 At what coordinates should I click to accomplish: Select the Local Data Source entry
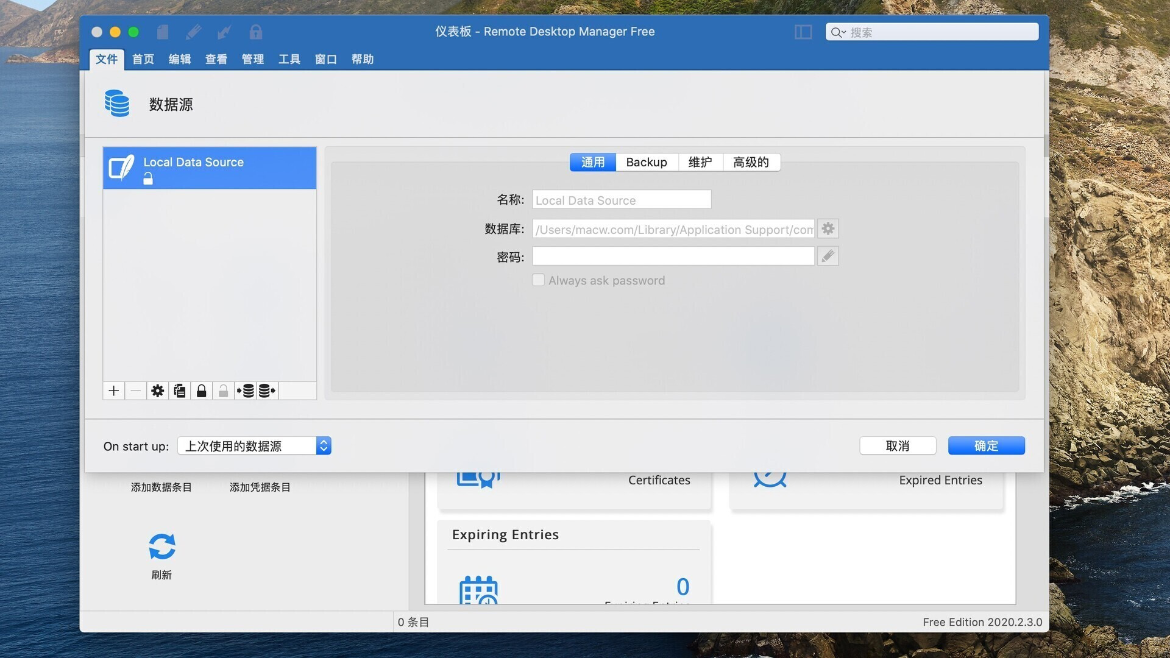[x=210, y=167]
